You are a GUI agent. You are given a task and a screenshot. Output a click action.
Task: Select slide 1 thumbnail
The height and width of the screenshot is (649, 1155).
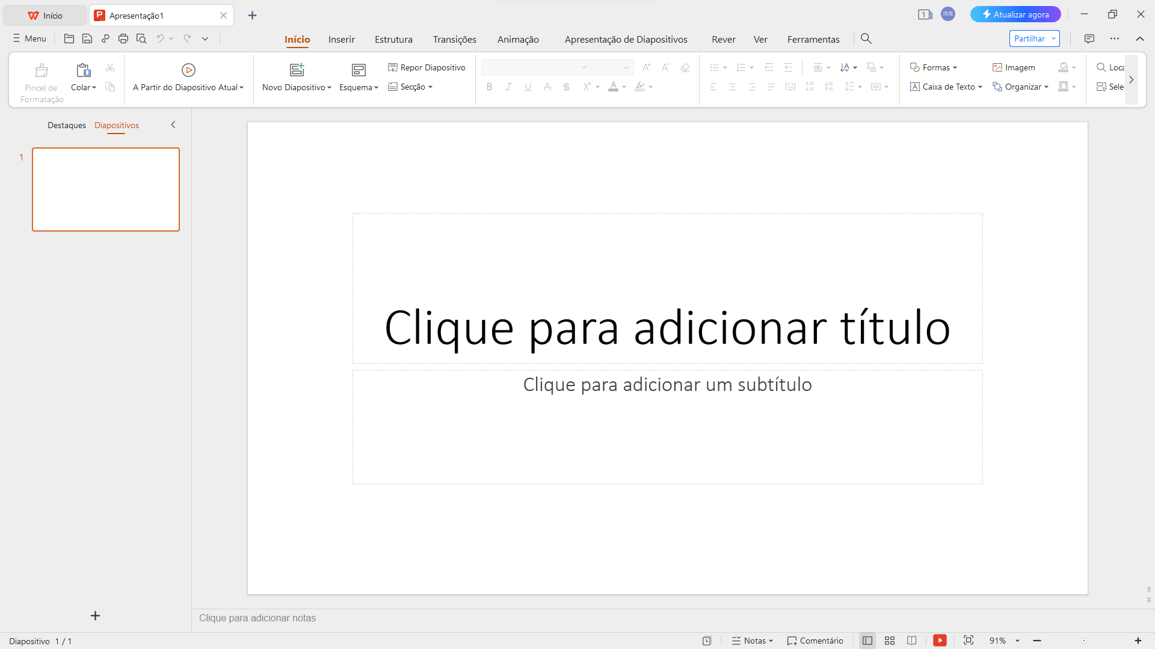[x=106, y=189]
